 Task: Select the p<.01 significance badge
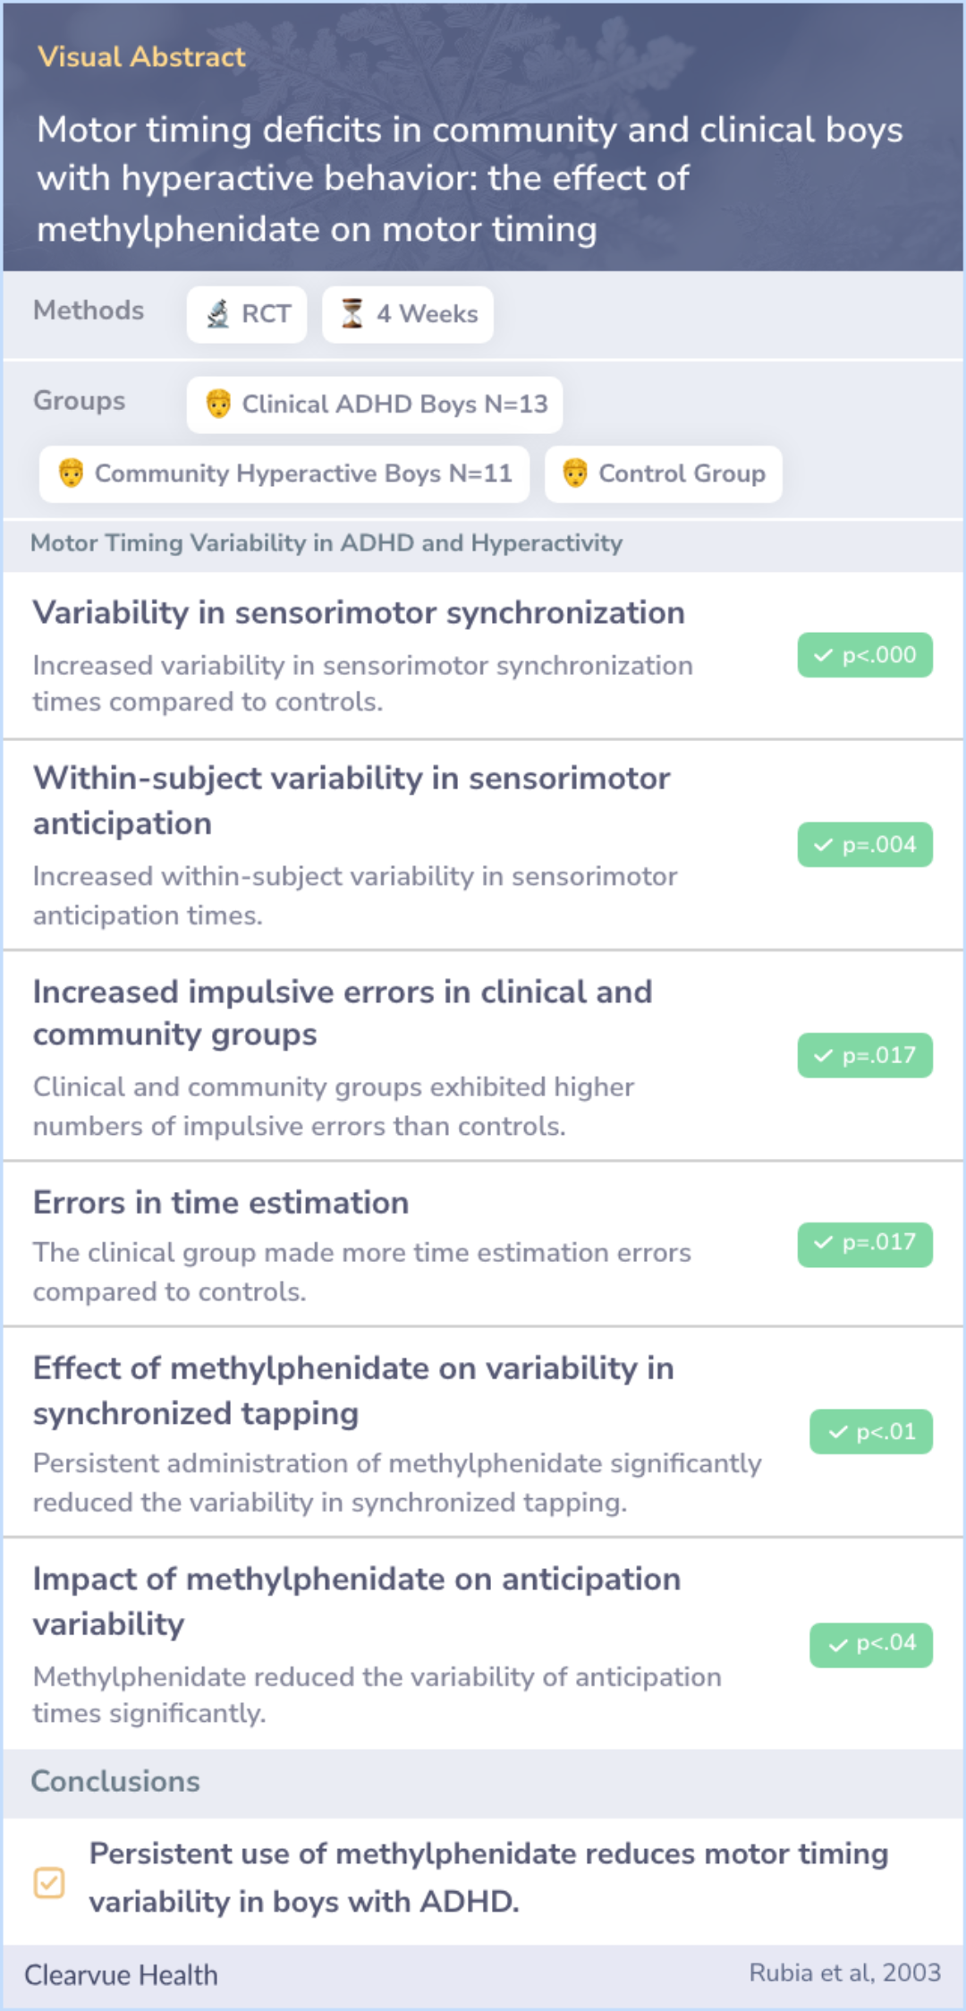[x=871, y=1432]
